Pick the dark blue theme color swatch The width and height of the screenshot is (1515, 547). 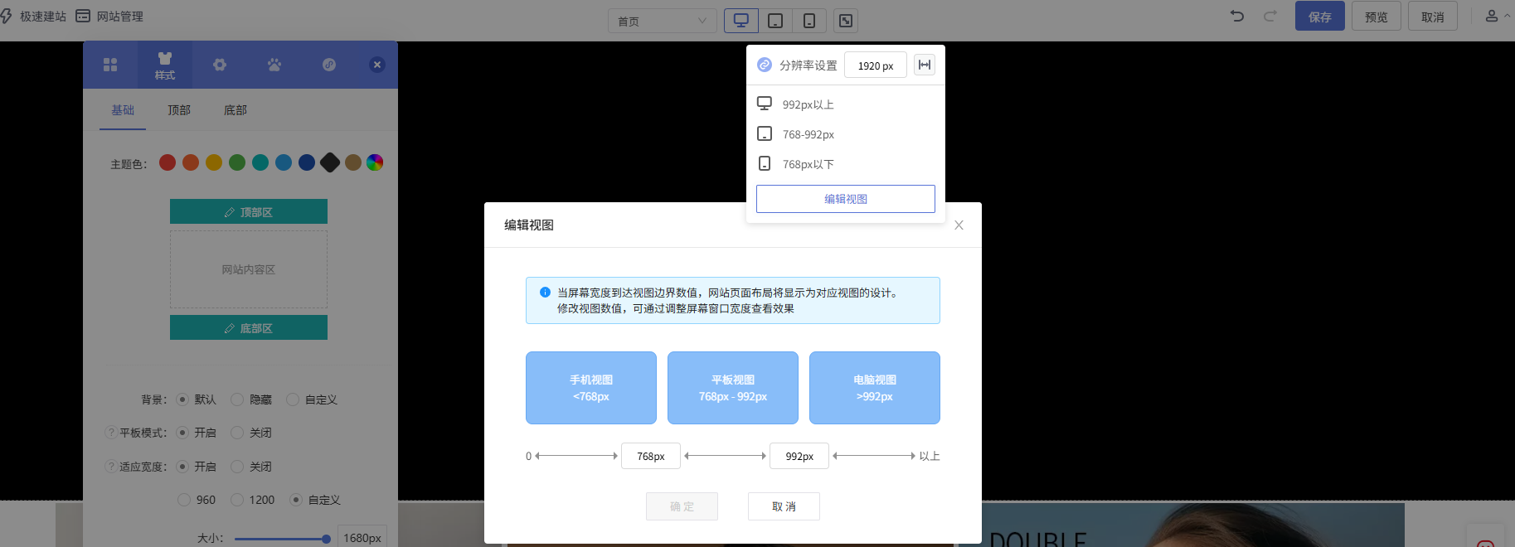pos(307,162)
